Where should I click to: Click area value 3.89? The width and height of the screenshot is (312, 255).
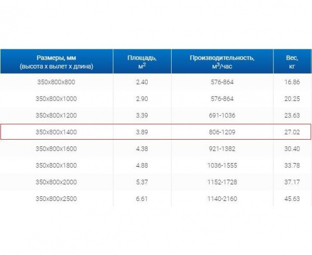click(142, 132)
